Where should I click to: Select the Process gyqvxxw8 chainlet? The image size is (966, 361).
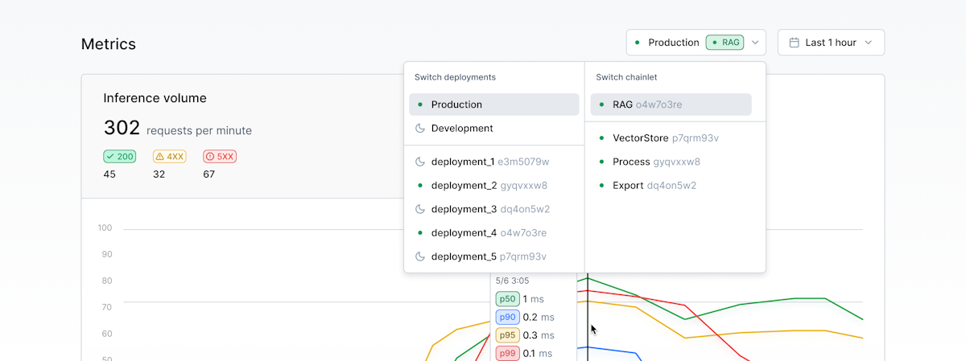671,162
